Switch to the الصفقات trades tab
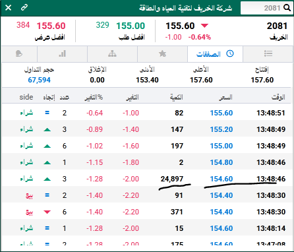294x252 pixels. pos(215,54)
